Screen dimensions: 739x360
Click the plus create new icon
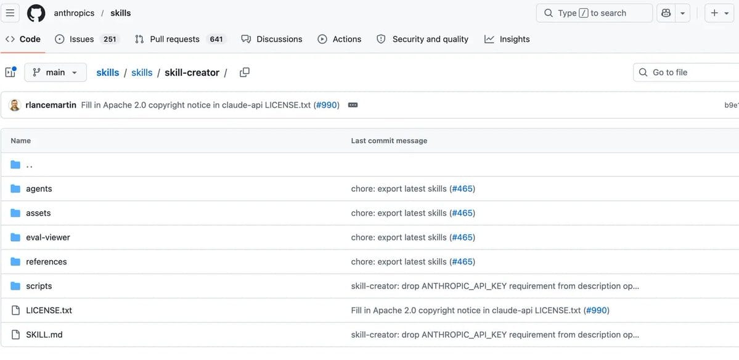coord(714,13)
